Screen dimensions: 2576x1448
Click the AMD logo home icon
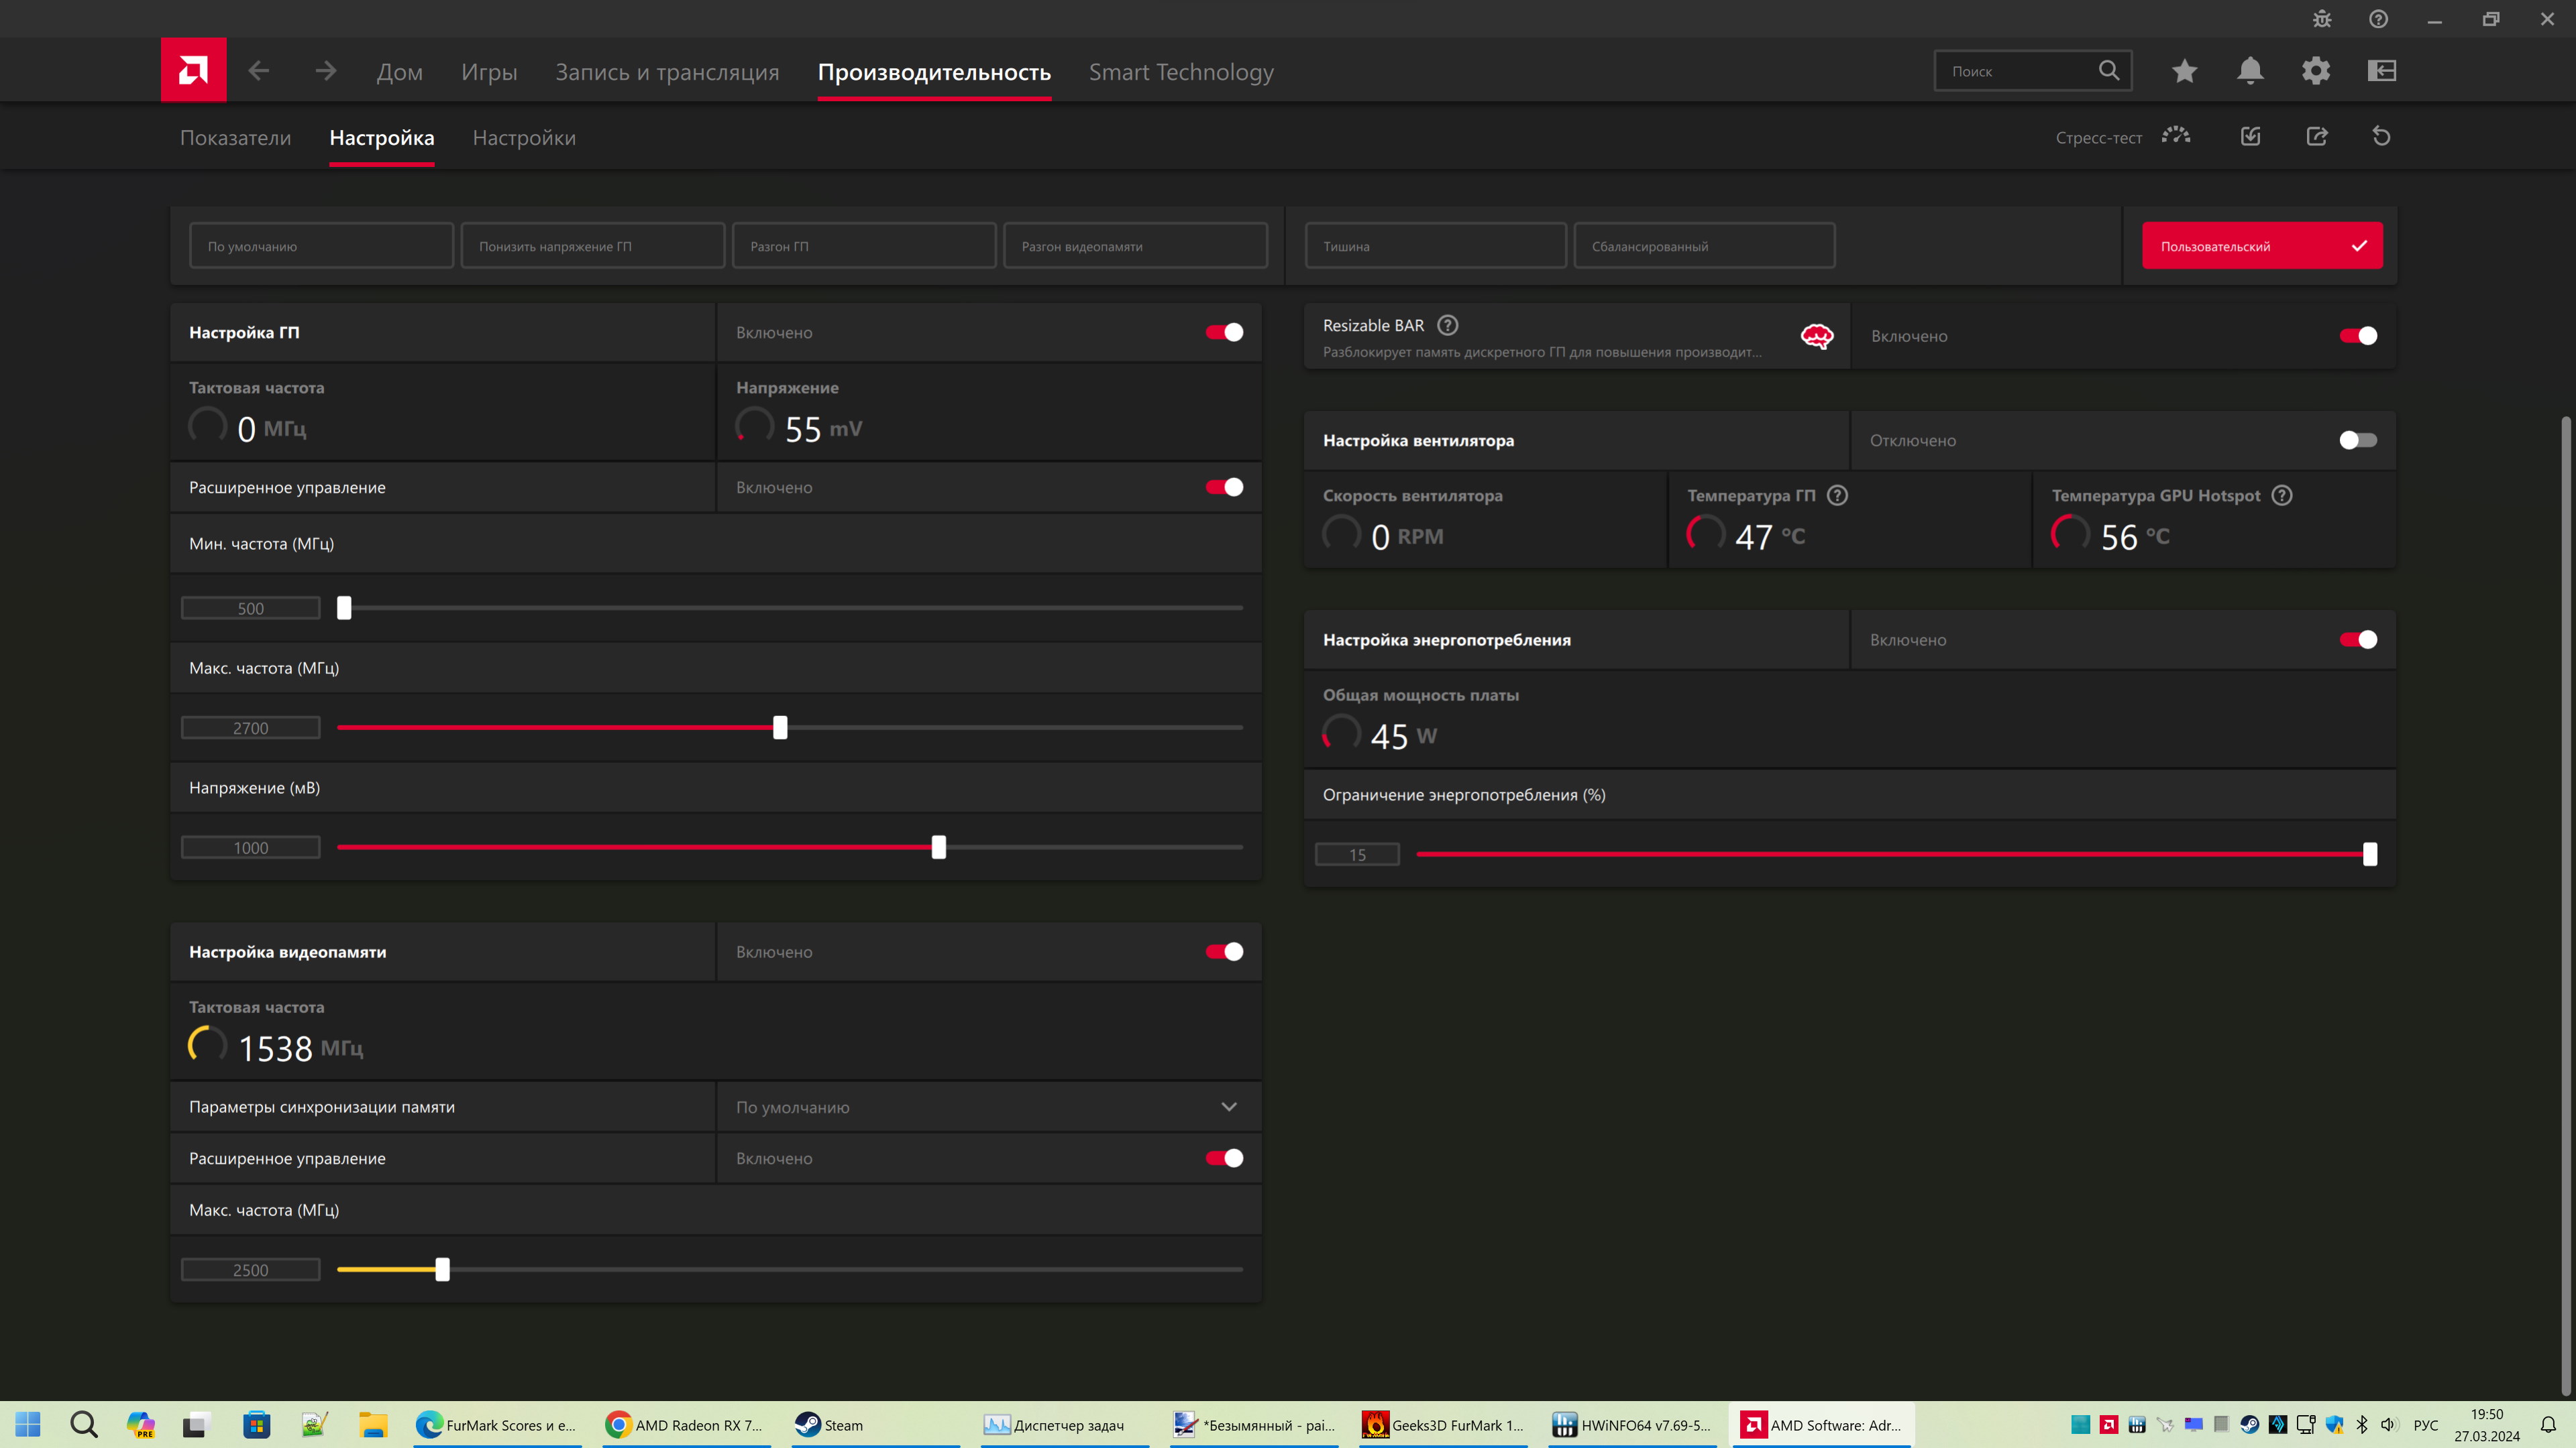point(193,70)
